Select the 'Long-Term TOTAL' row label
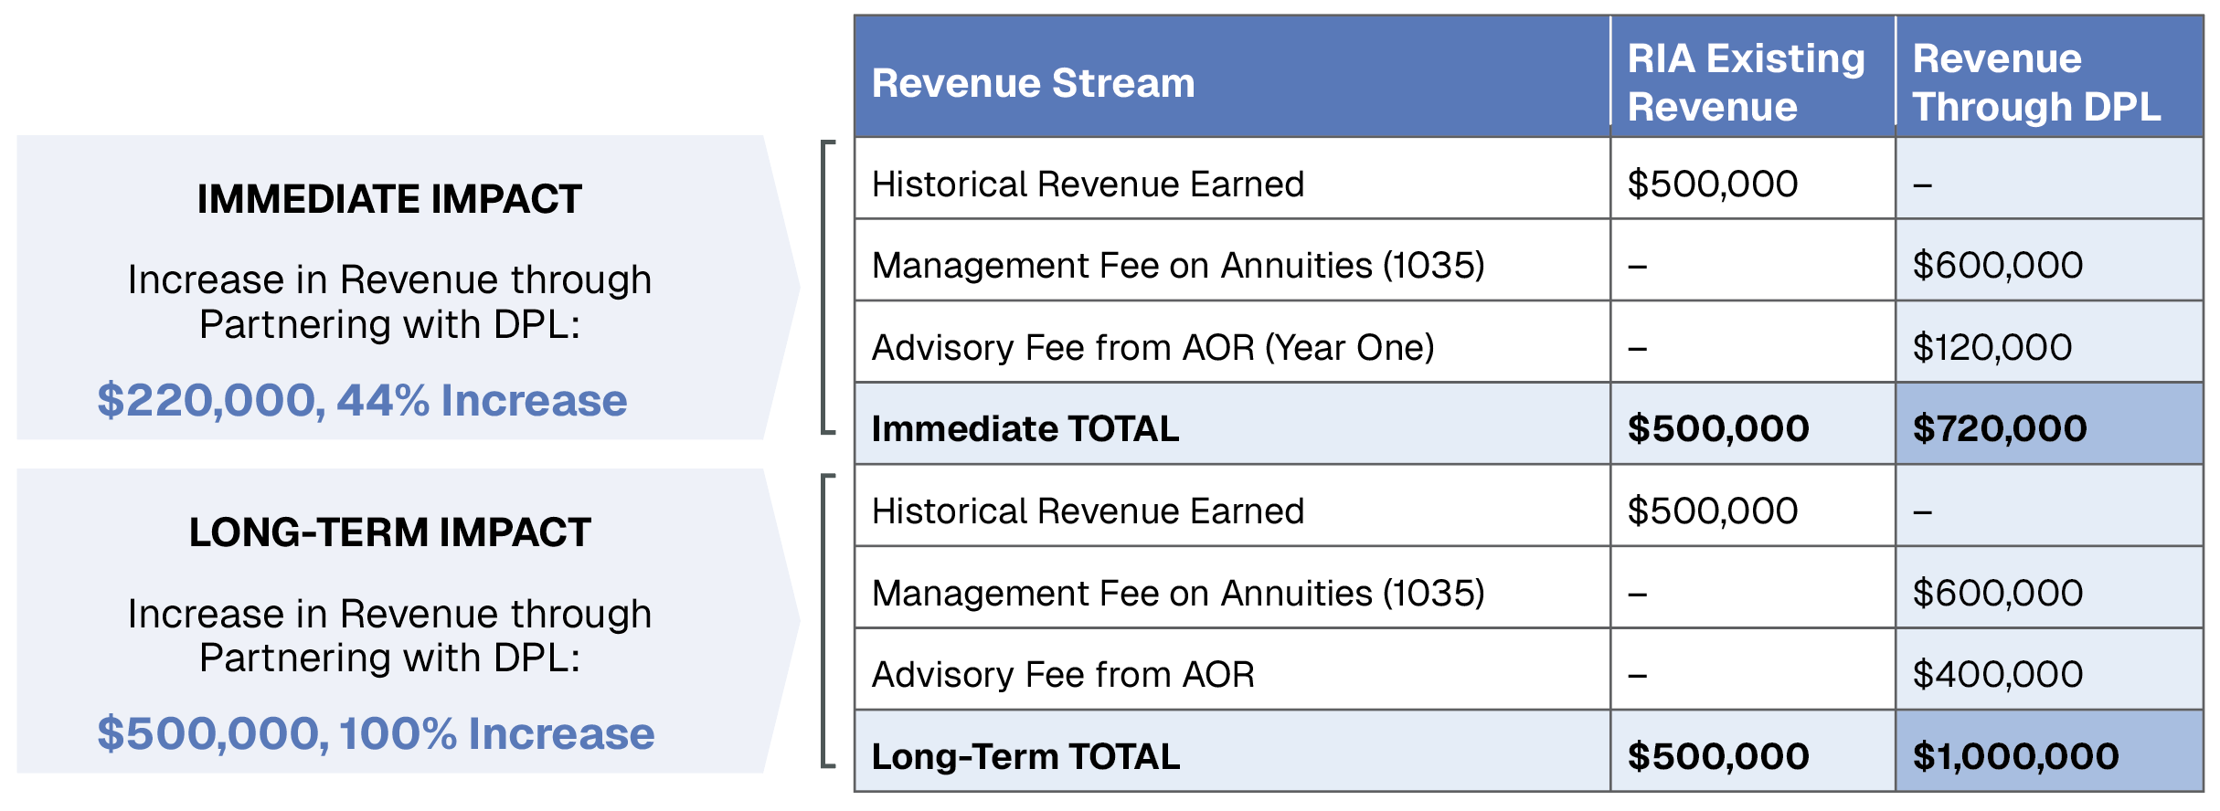Screen dimensions: 2220x811 tap(1025, 756)
